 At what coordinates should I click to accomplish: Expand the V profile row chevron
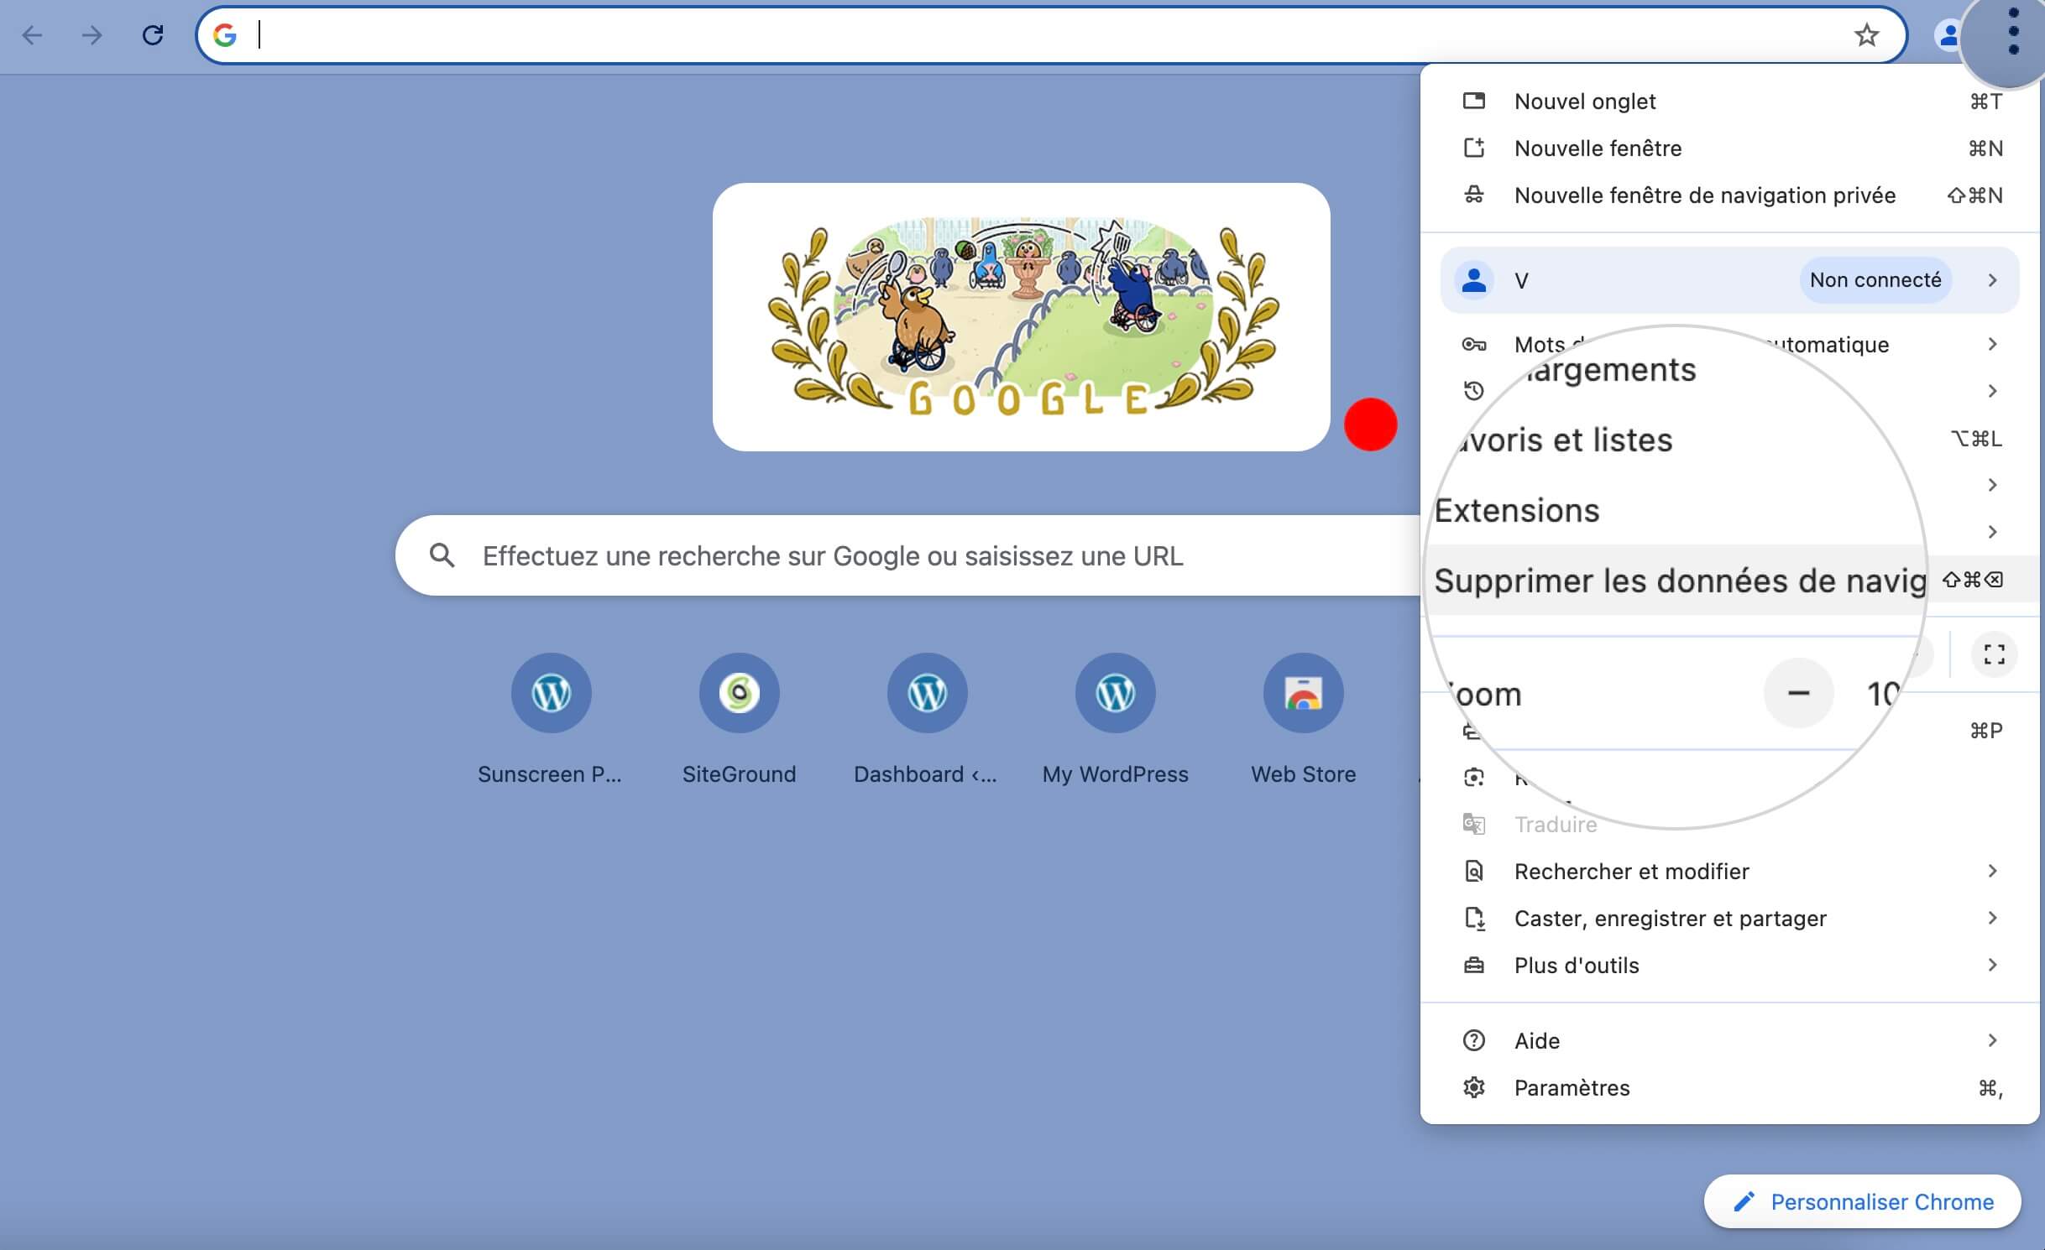tap(1992, 280)
